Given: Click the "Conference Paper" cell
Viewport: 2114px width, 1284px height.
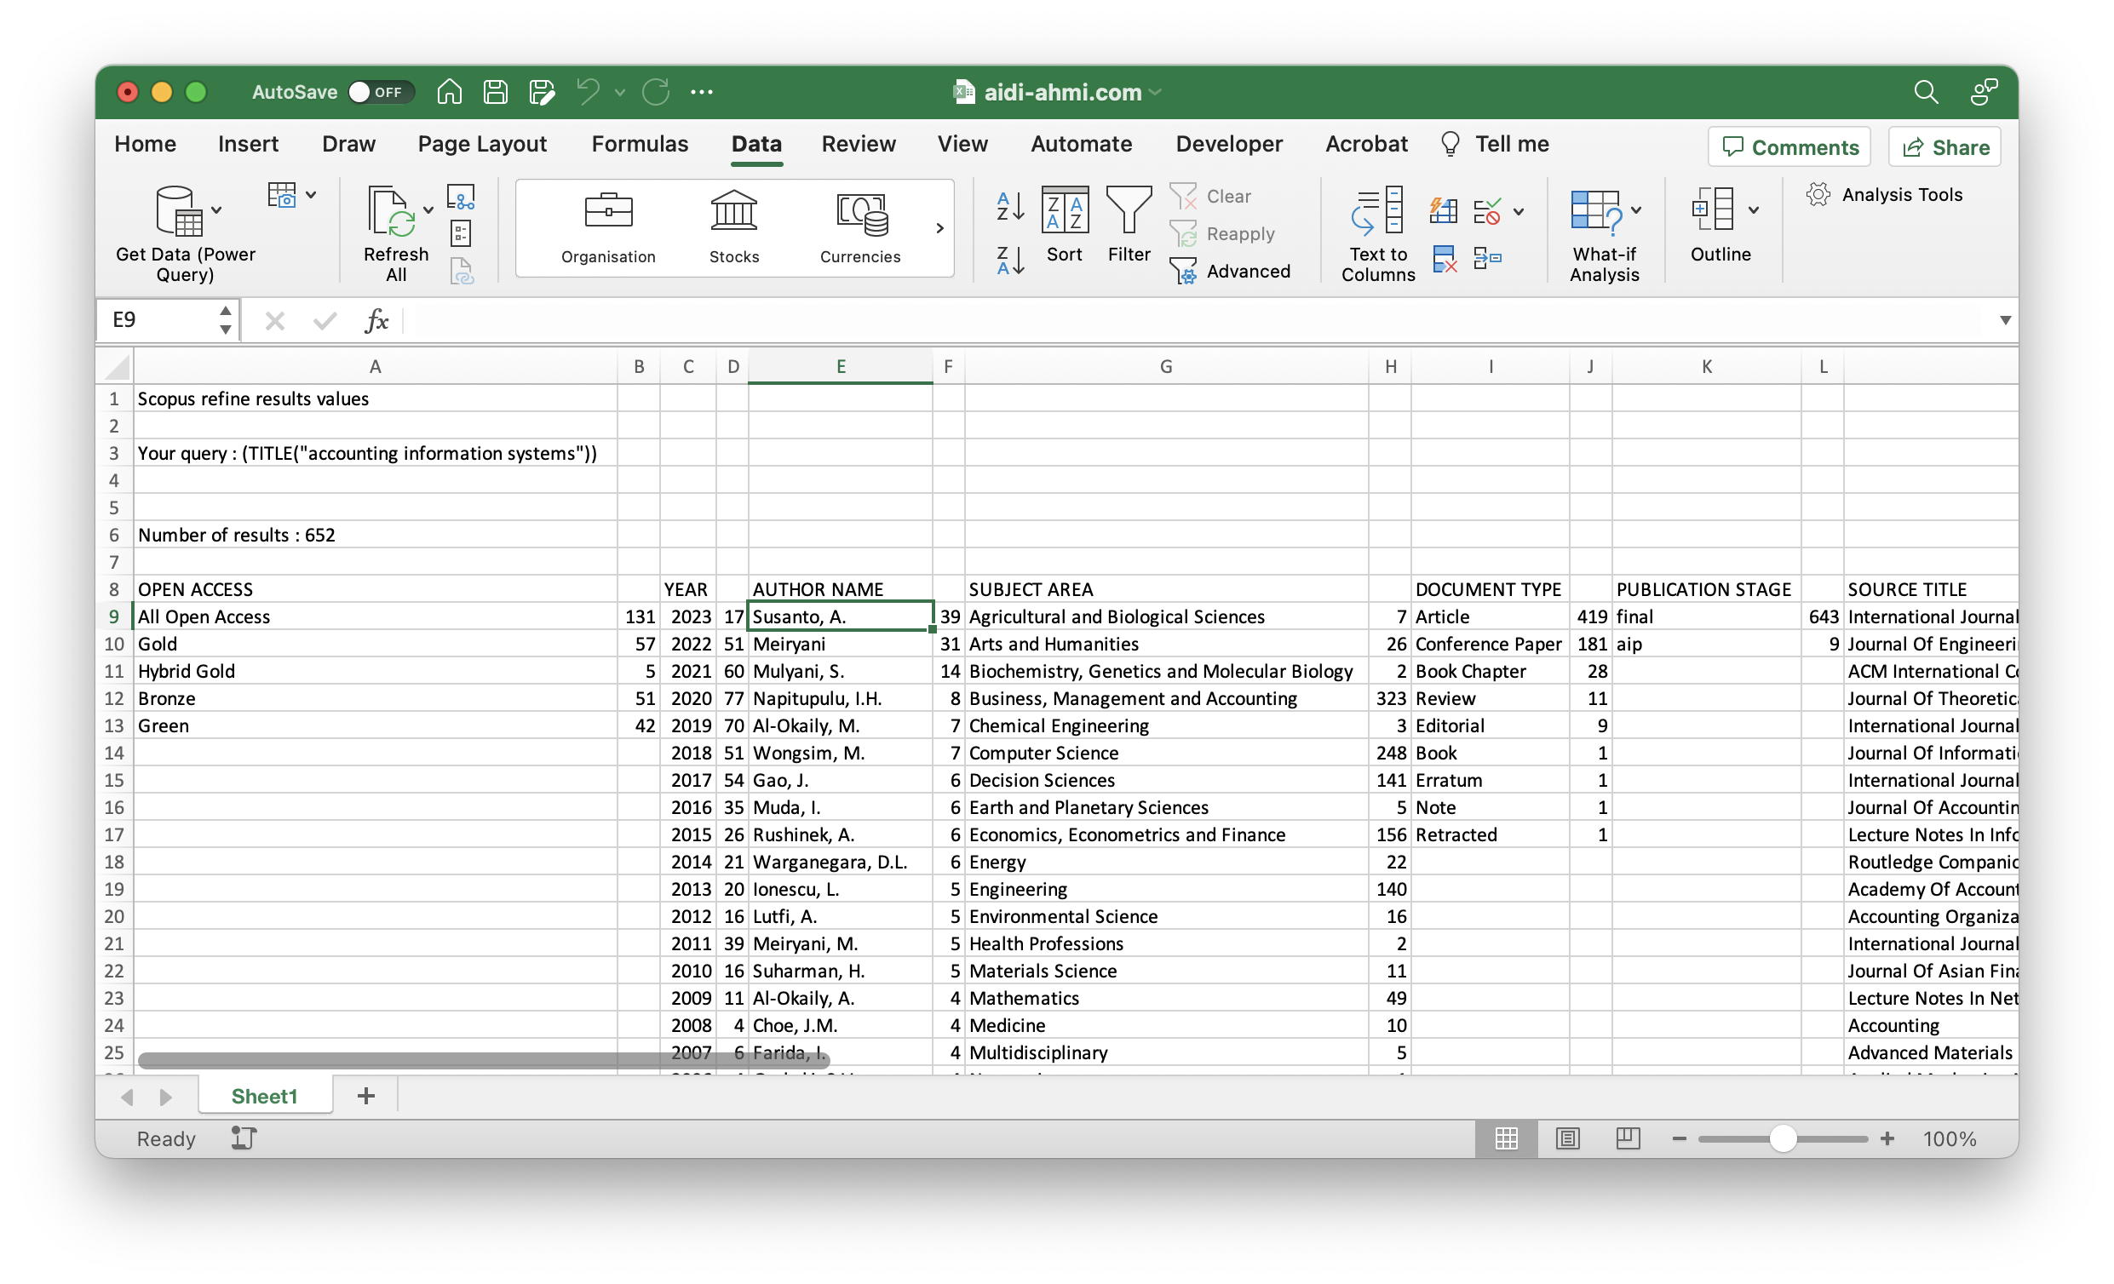Looking at the screenshot, I should tap(1490, 645).
